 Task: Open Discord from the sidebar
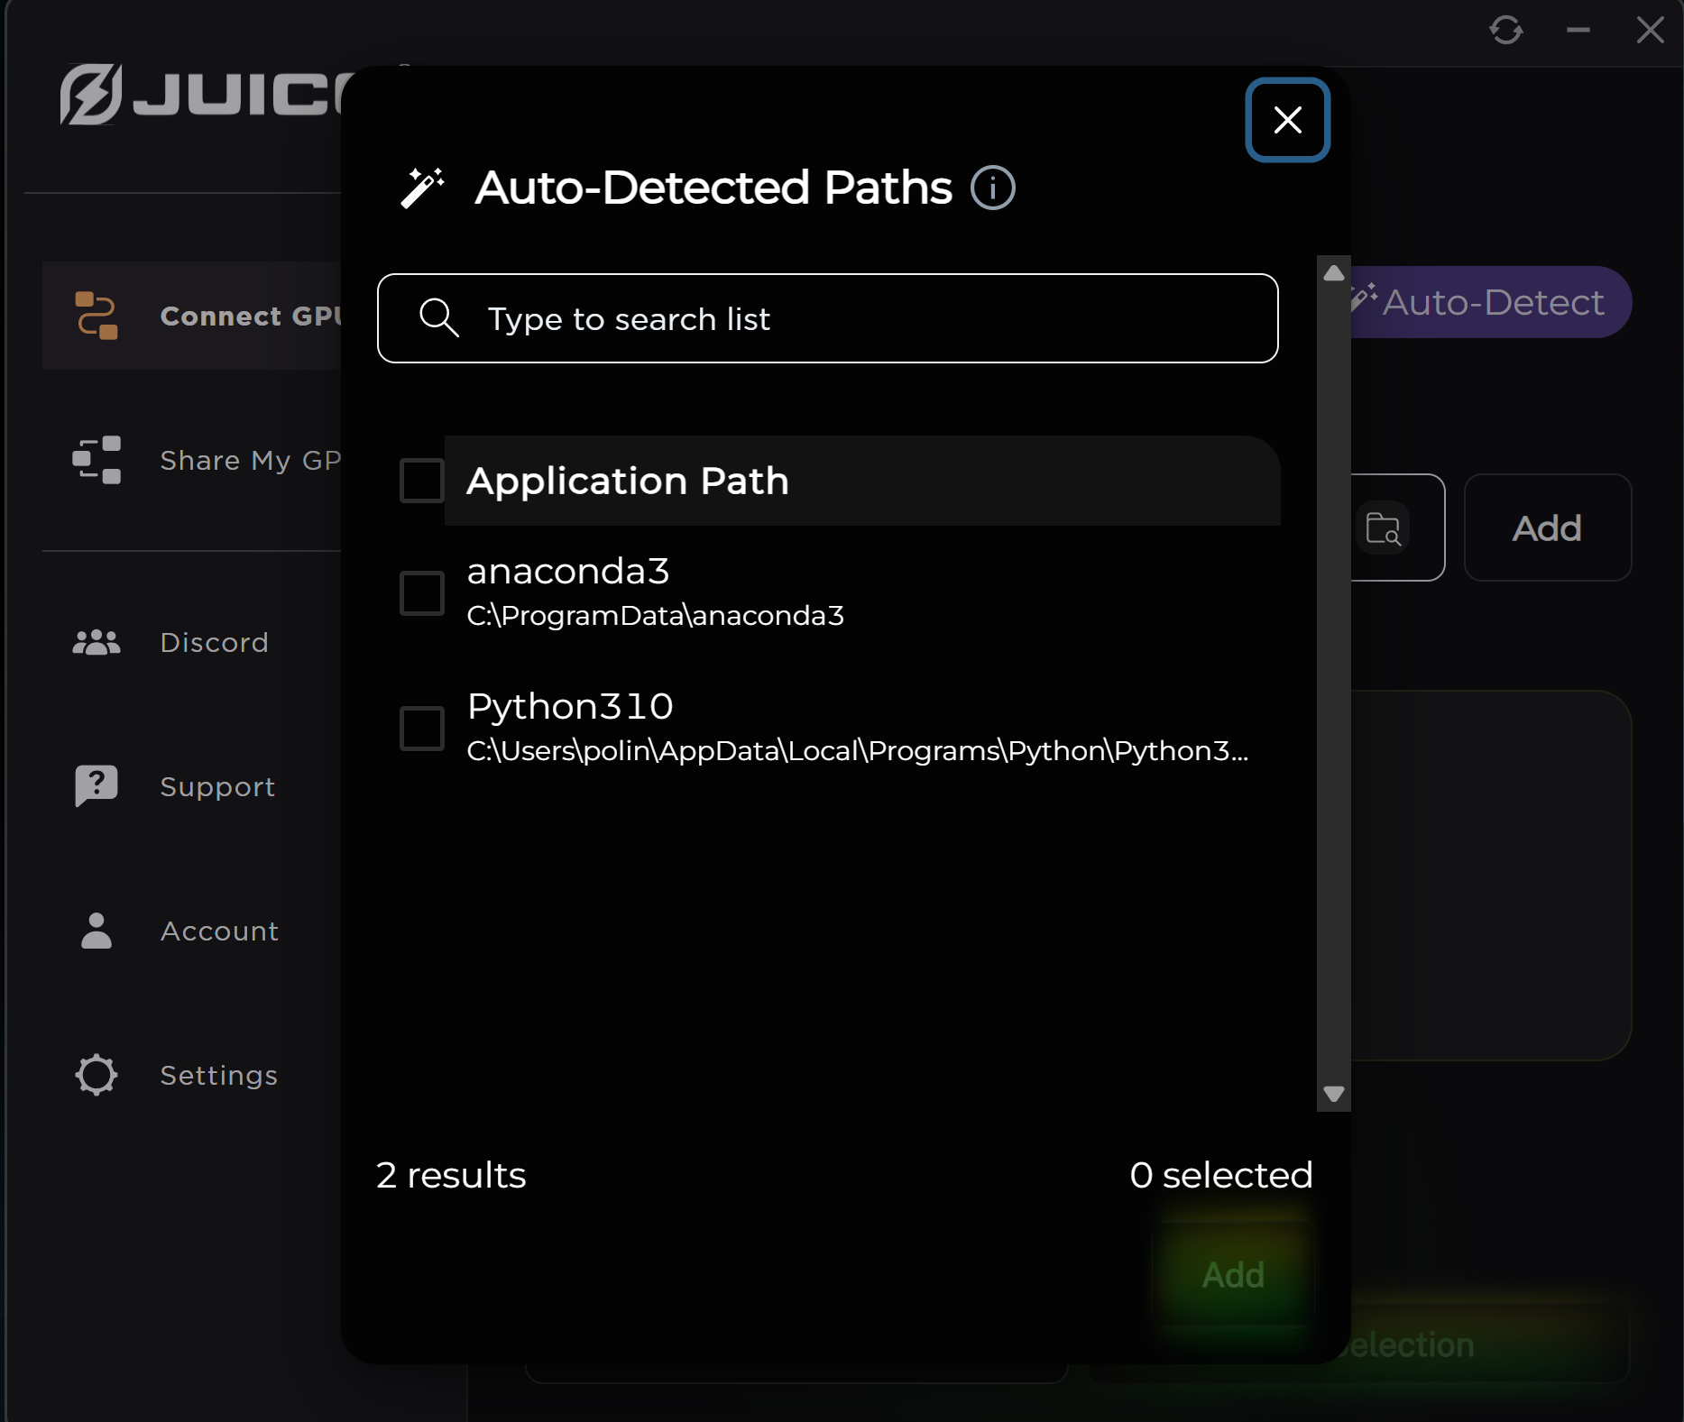coord(214,642)
